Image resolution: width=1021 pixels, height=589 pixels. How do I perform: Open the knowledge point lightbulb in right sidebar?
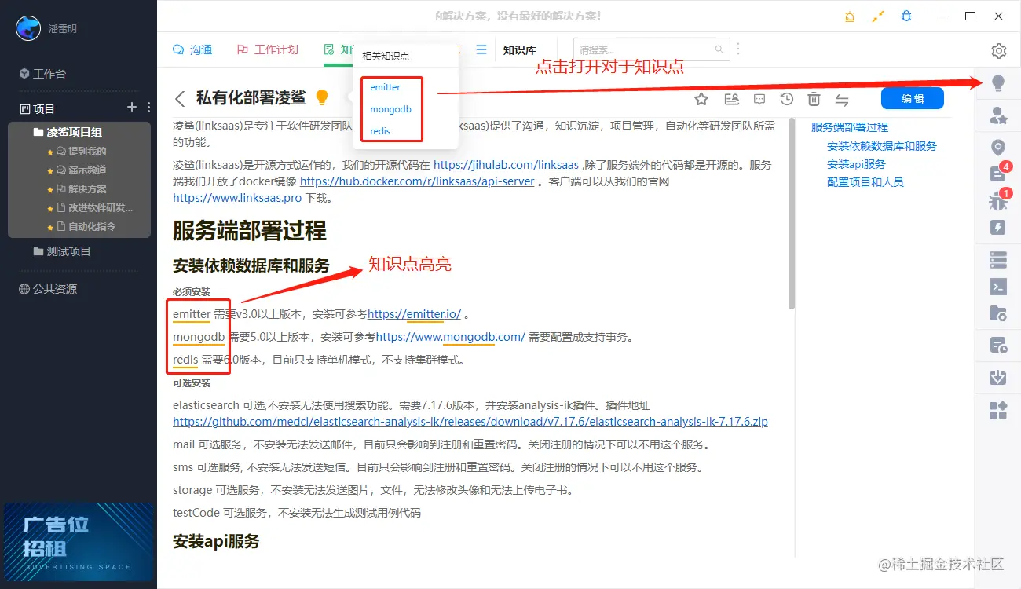point(998,83)
